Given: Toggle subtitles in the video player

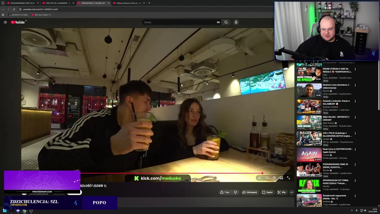Looking at the screenshot, I should pos(267,178).
